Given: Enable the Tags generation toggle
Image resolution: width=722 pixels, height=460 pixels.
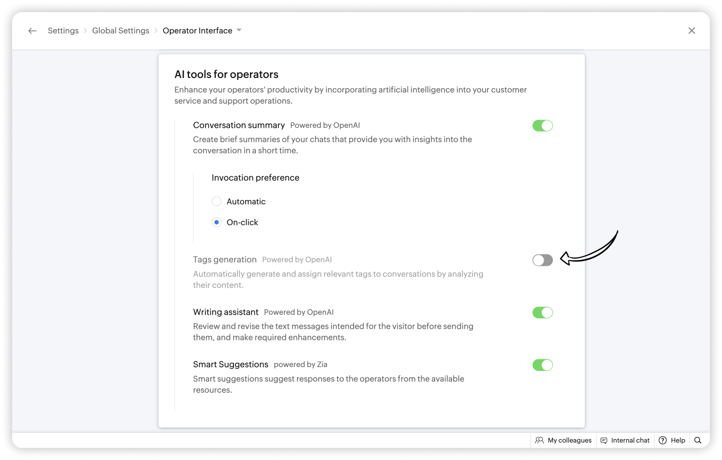Looking at the screenshot, I should pos(542,261).
